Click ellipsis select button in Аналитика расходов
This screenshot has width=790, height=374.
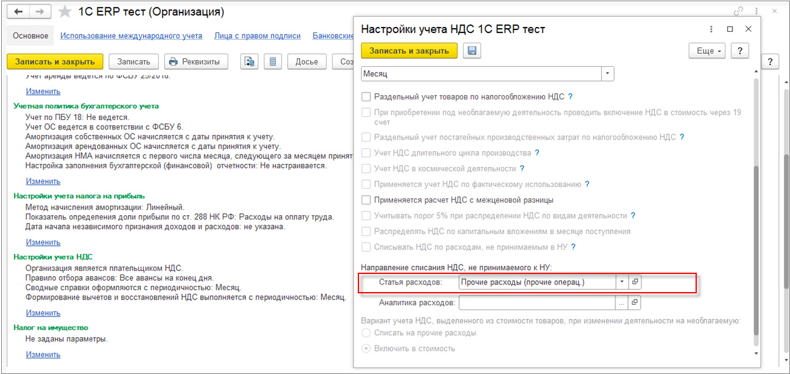click(622, 303)
